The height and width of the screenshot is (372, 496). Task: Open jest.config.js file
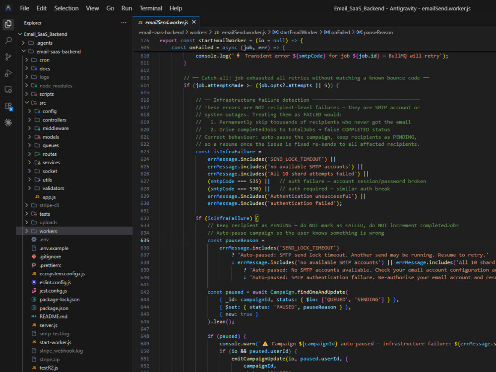coord(53,291)
